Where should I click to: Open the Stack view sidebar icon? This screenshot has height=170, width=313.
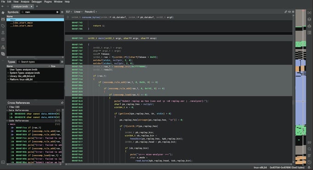click(x=3, y=39)
